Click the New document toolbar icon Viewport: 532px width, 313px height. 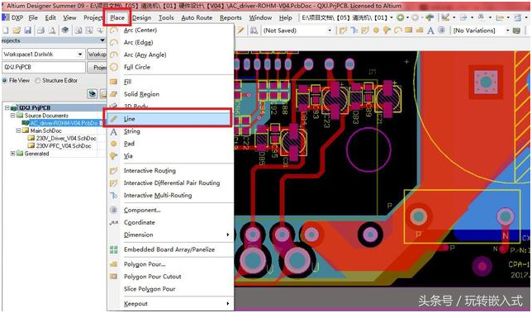coord(6,31)
